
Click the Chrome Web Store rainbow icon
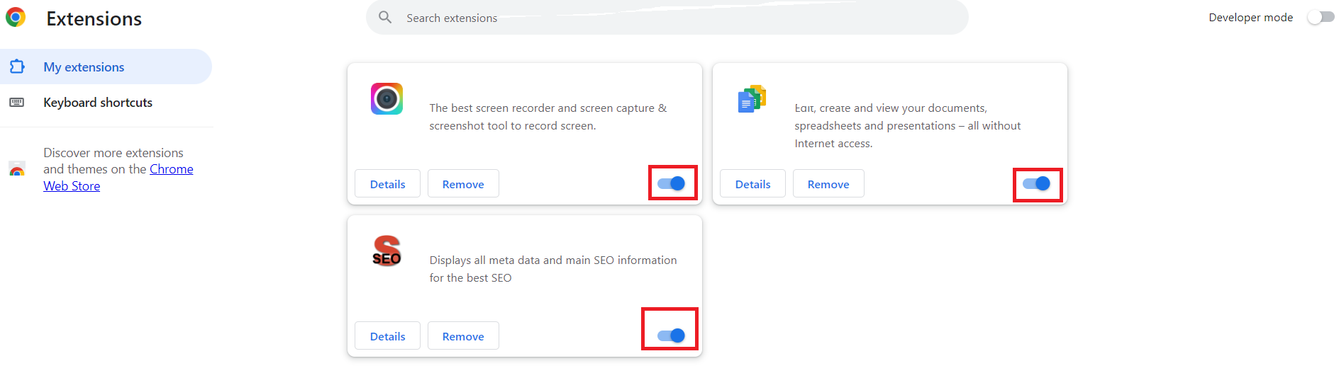(x=17, y=169)
